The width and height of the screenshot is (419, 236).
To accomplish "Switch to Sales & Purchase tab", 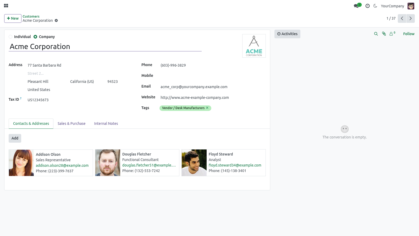I will [71, 124].
